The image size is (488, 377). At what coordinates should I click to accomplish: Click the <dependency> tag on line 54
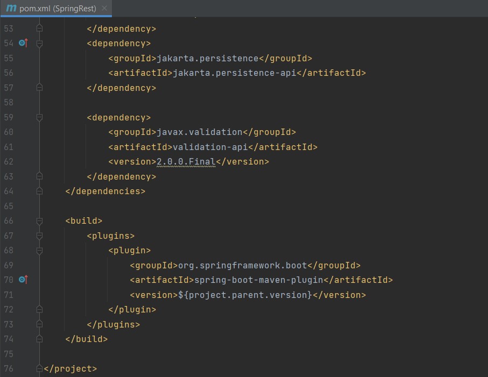click(x=119, y=43)
